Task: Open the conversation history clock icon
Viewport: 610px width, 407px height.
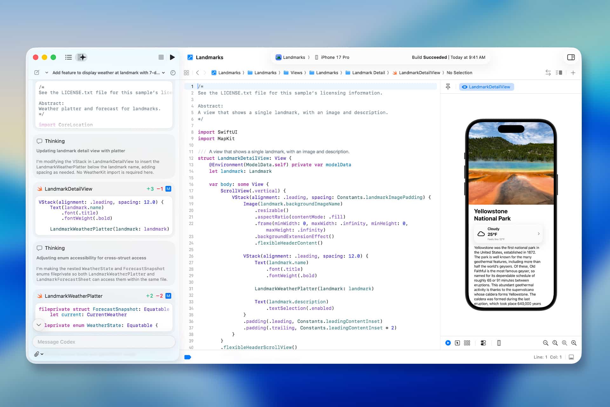Action: (173, 72)
